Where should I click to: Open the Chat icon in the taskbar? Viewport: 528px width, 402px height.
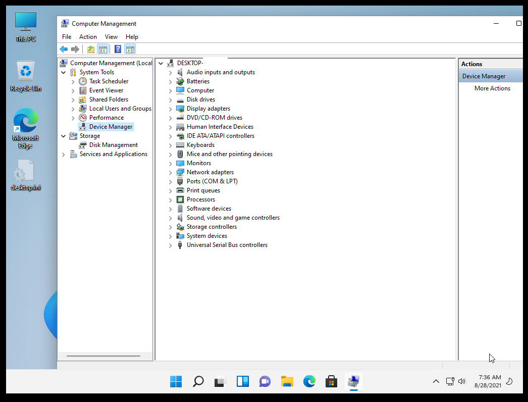point(265,381)
